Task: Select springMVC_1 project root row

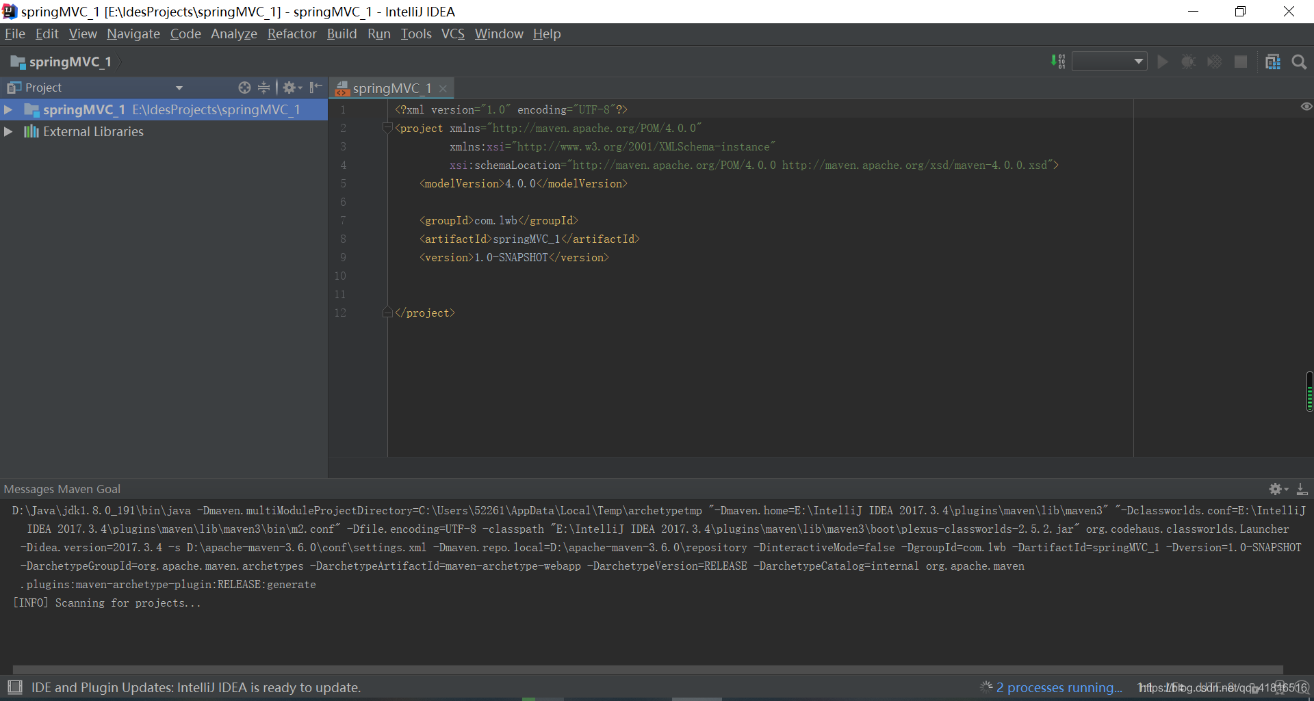Action: pos(164,109)
